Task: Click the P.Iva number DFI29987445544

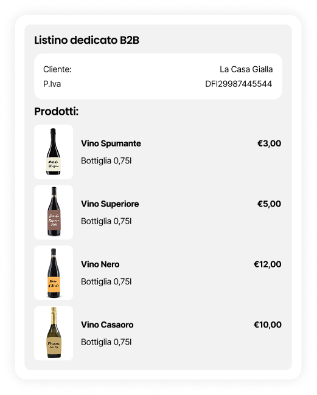Action: pos(239,84)
